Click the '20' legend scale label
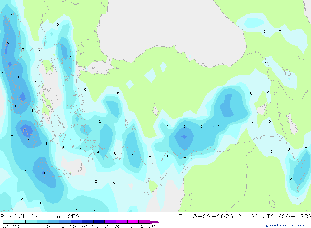This screenshot has width=311, height=228. pyautogui.click(x=84, y=226)
